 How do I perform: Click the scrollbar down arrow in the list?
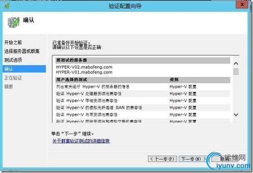click(x=236, y=114)
